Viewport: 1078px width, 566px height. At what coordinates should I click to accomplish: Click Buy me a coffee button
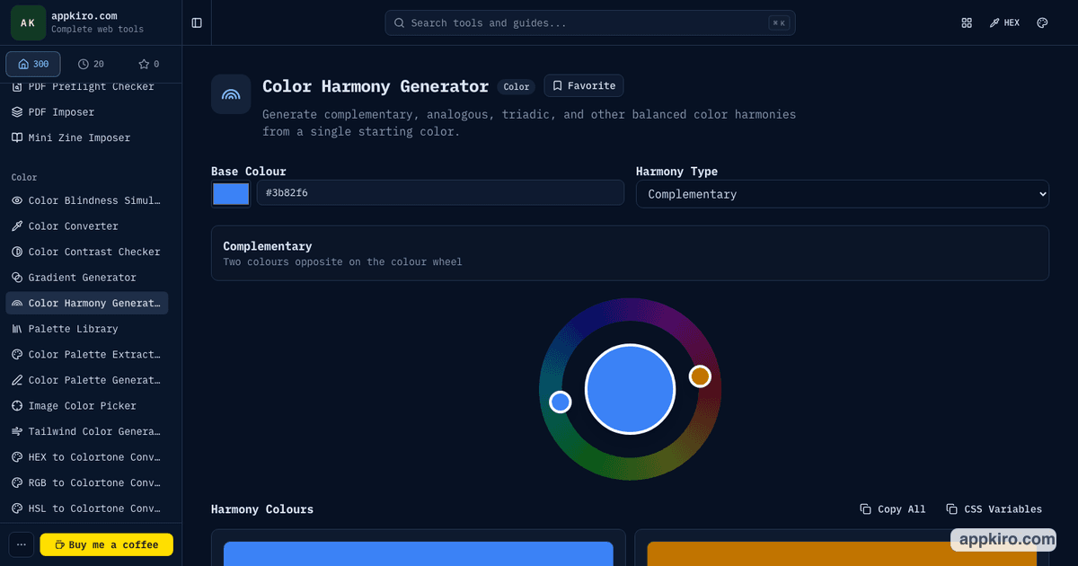coord(106,544)
